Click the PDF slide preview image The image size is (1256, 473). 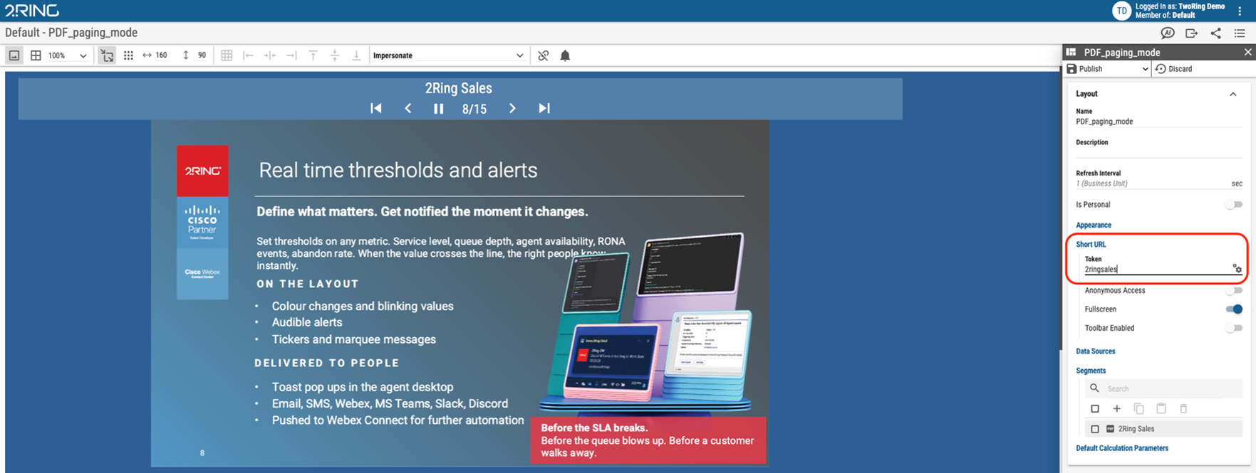(x=460, y=293)
